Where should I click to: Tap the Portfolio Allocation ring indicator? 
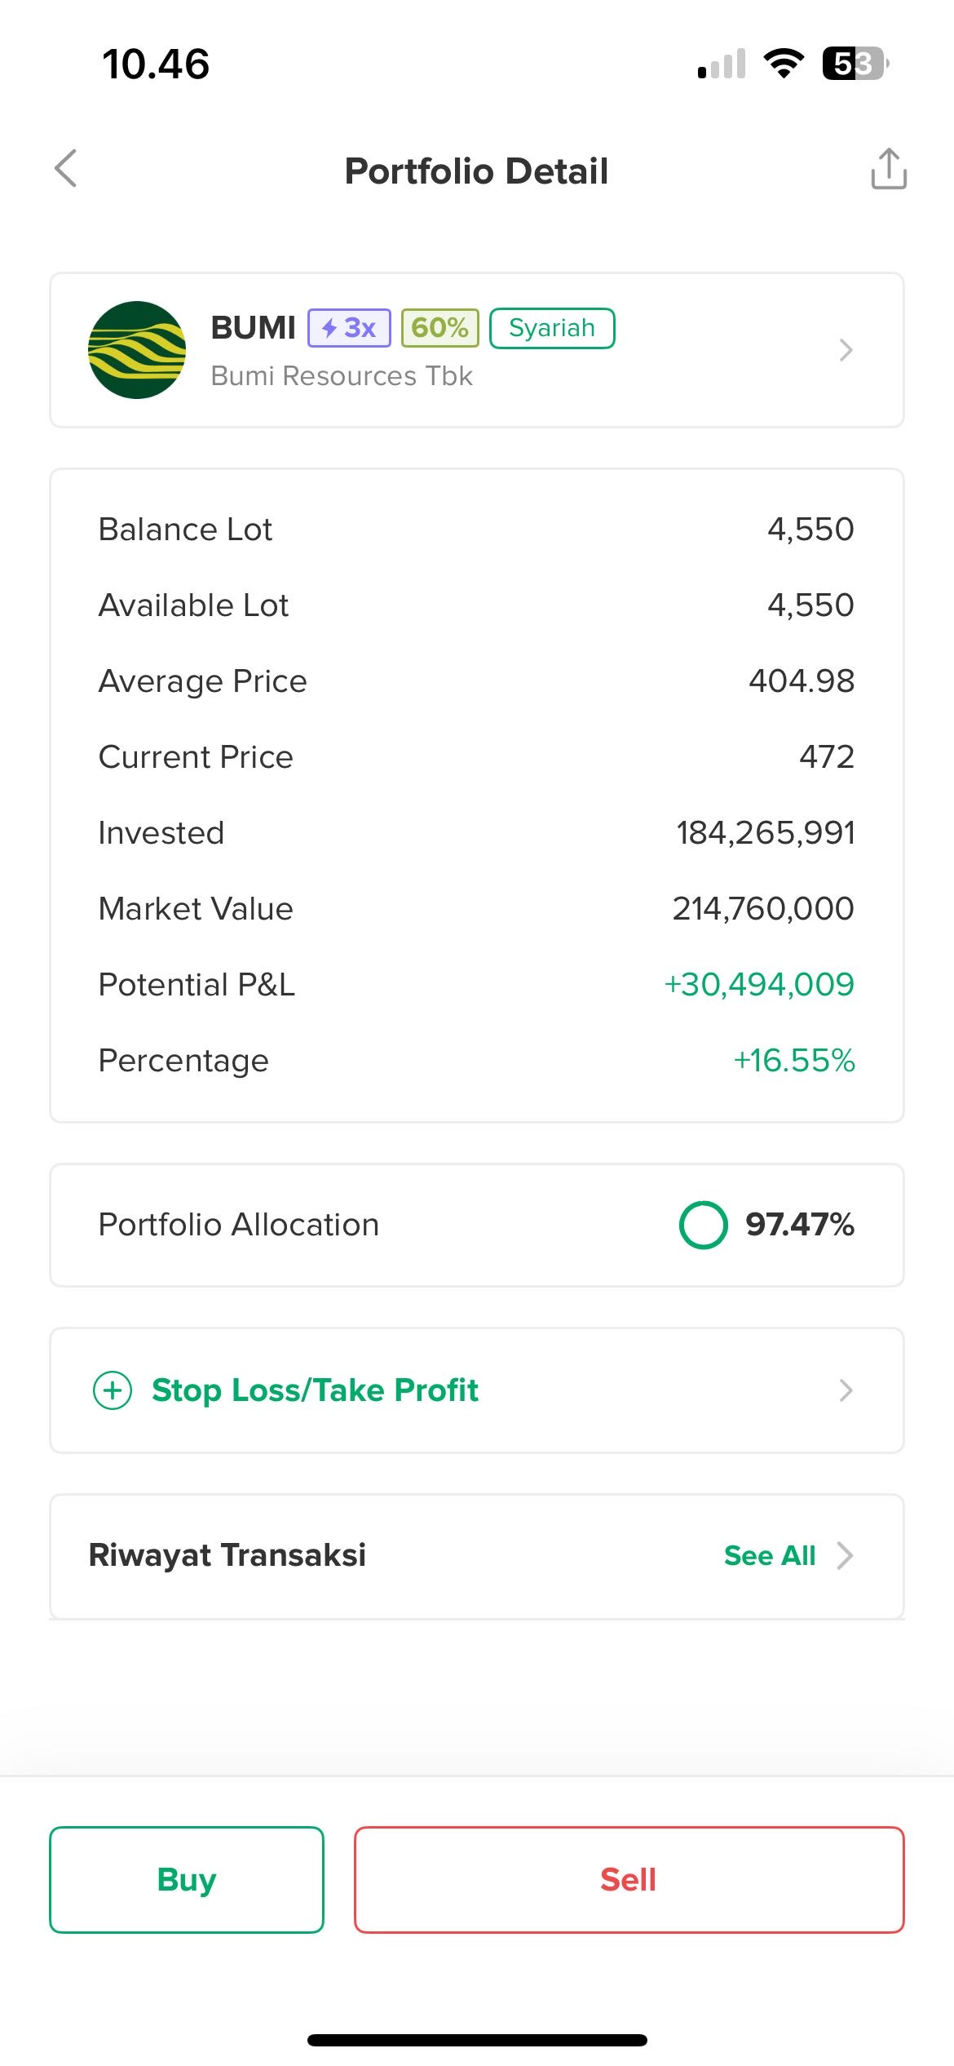(x=703, y=1225)
